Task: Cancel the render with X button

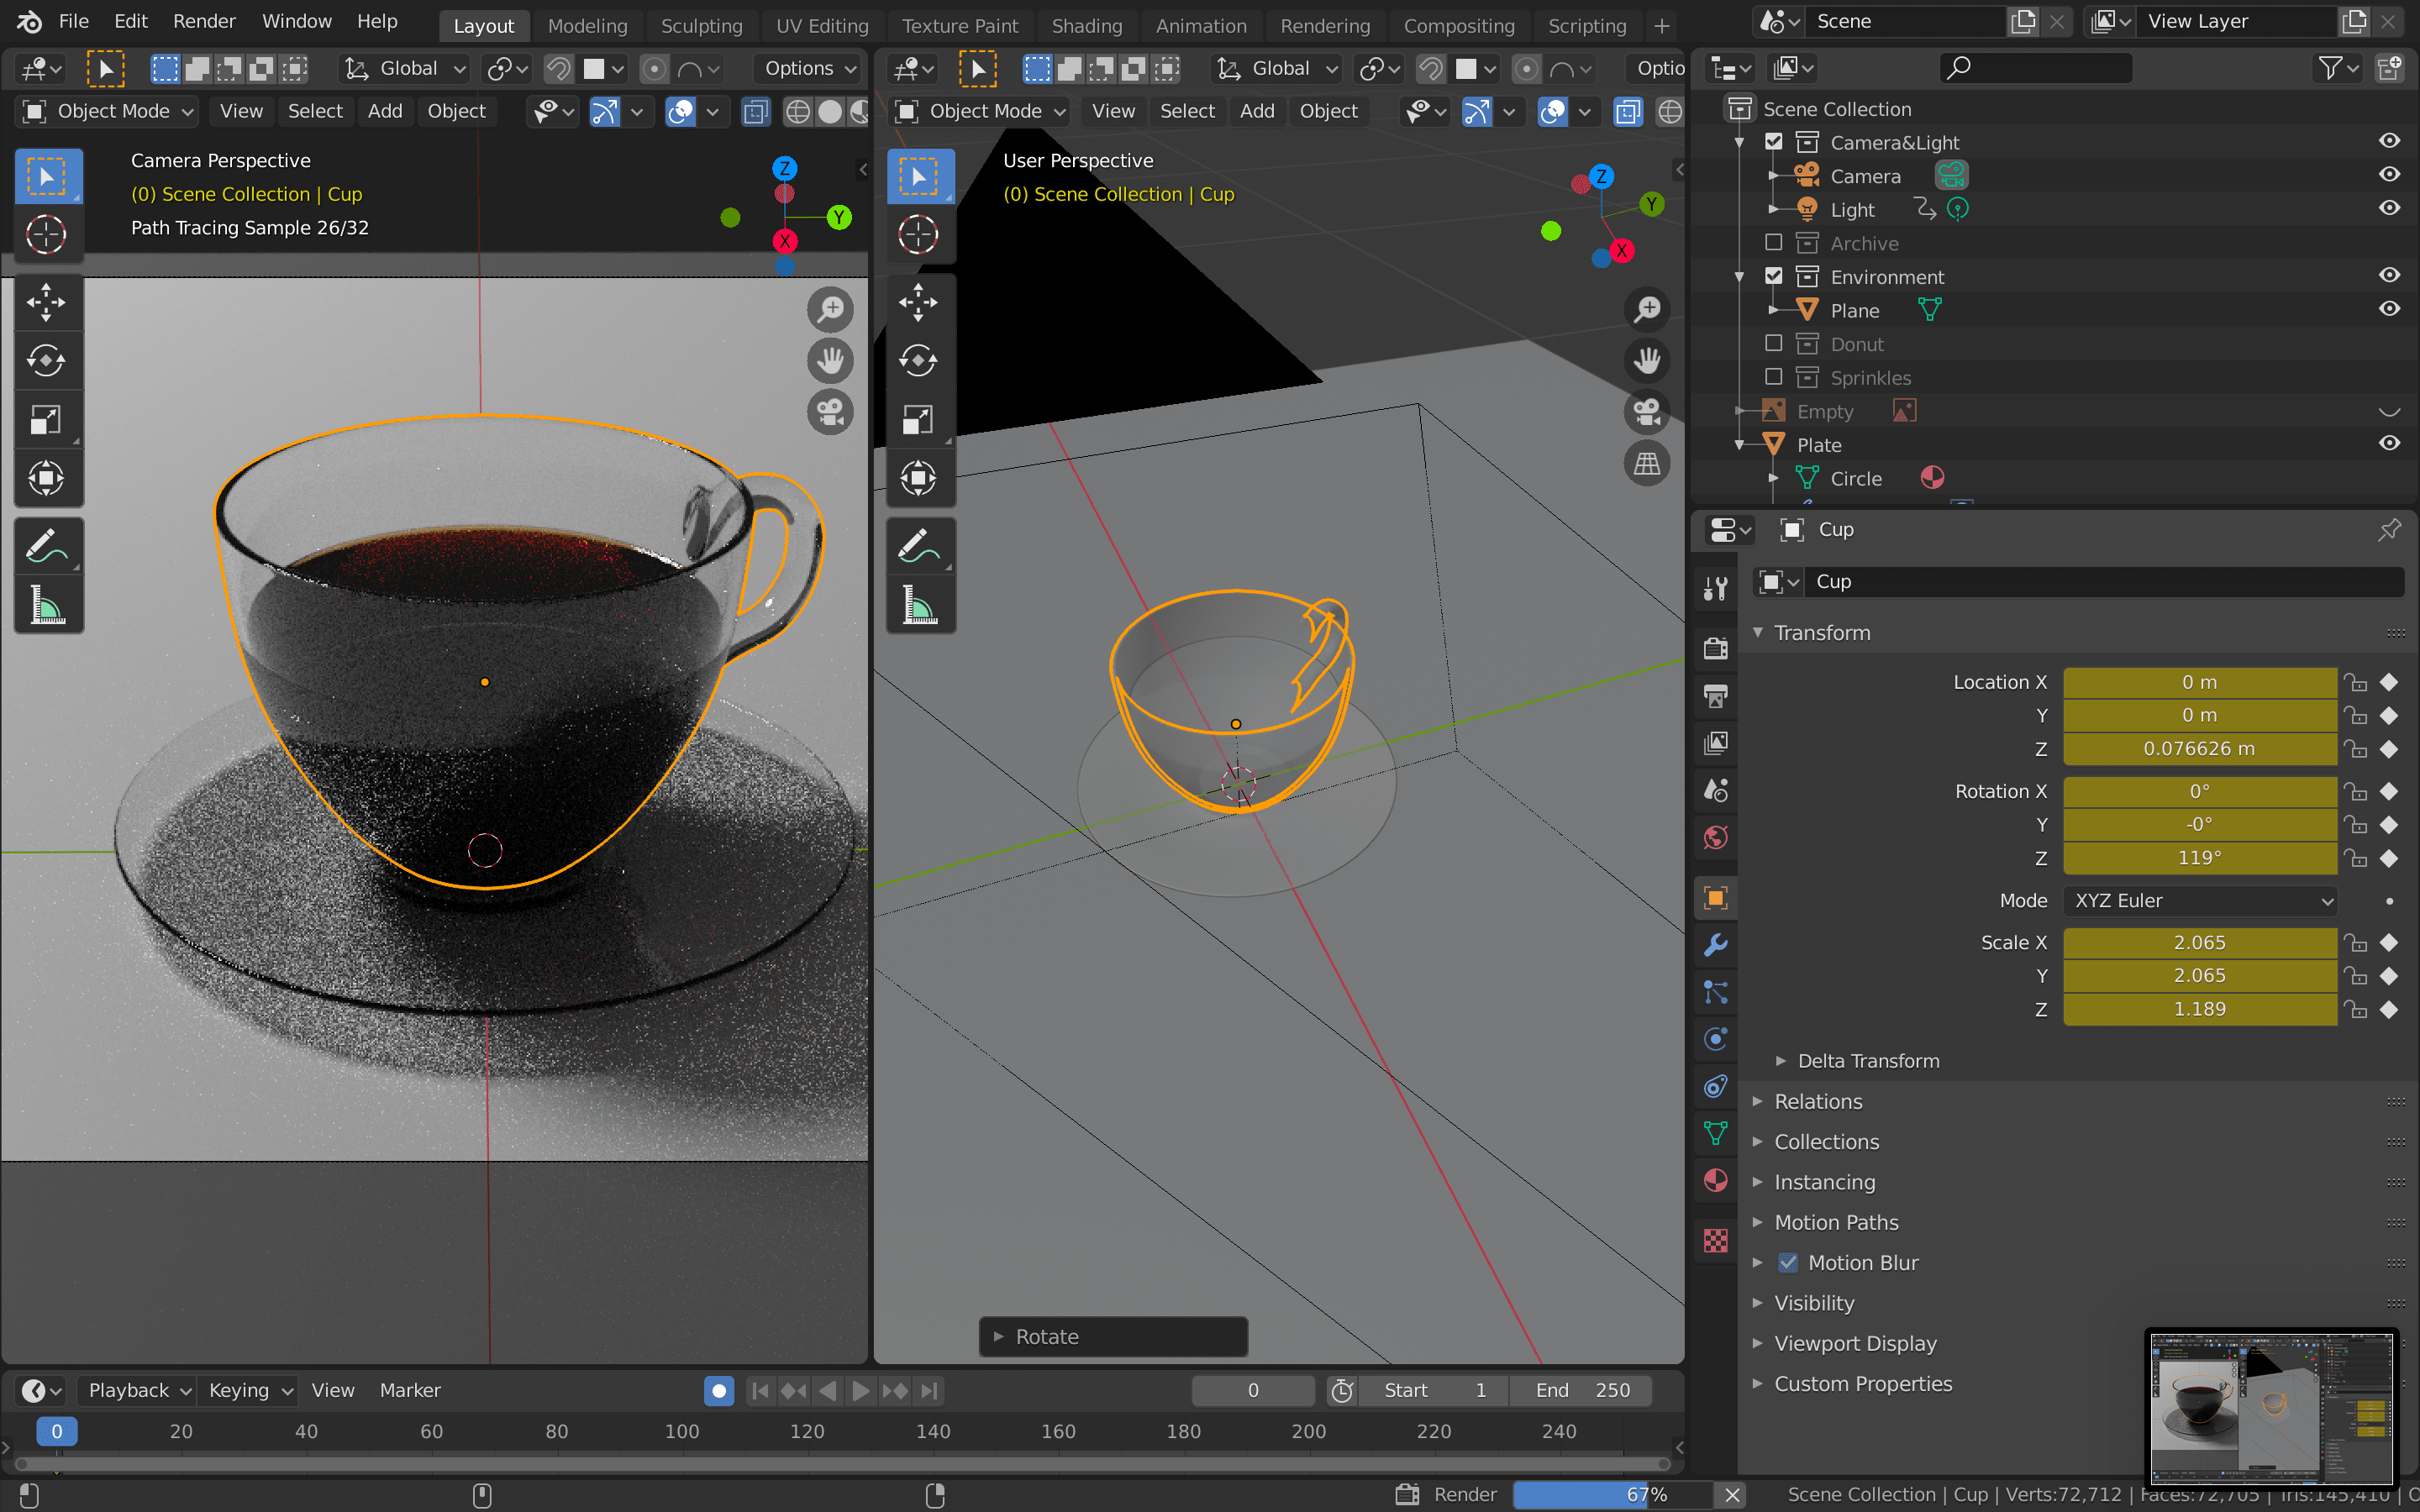Action: click(1733, 1495)
